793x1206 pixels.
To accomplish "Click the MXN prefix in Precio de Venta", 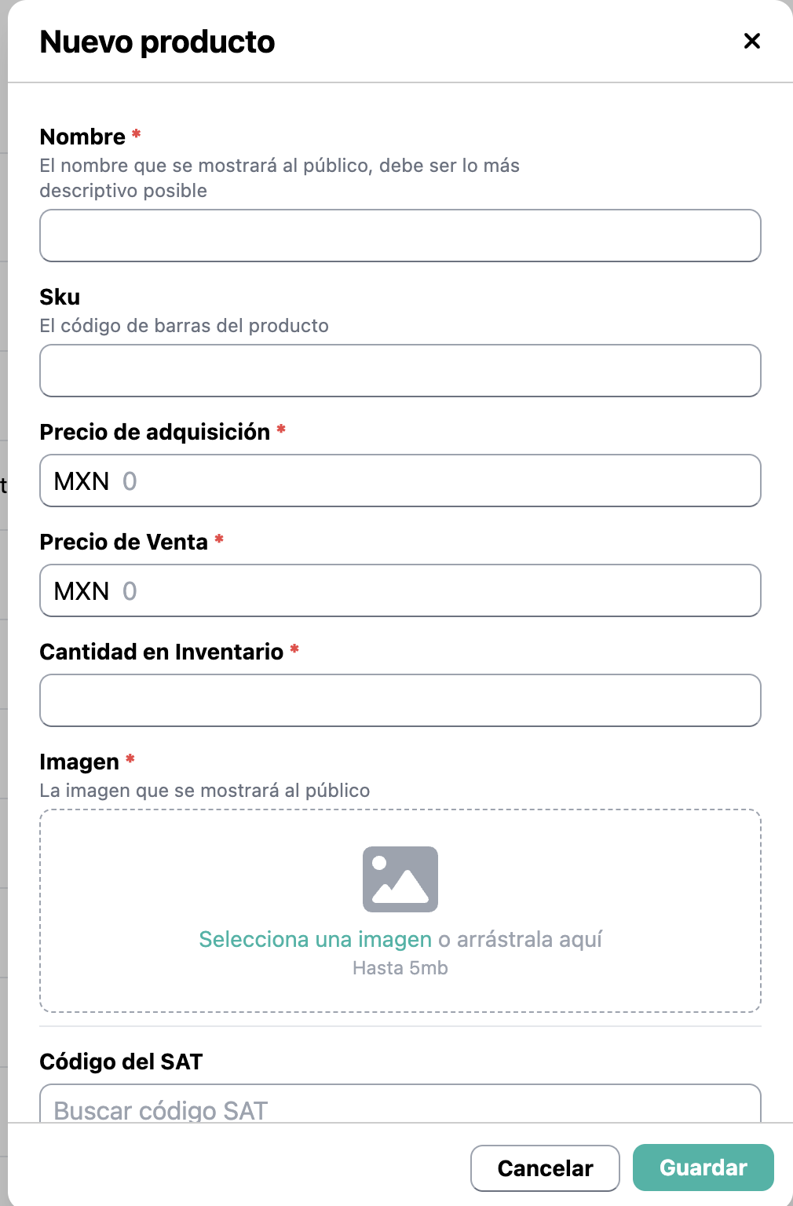I will tap(81, 590).
